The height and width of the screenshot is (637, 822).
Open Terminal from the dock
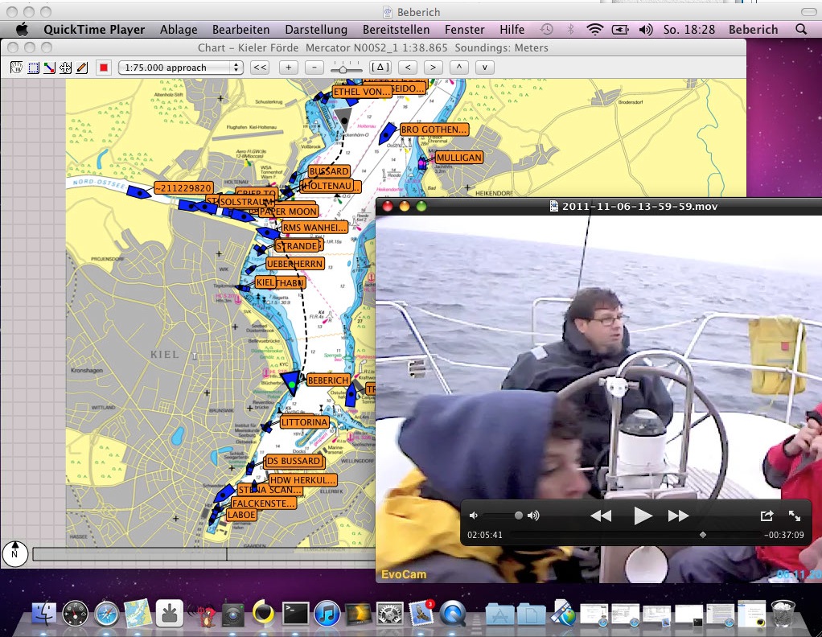click(x=296, y=614)
